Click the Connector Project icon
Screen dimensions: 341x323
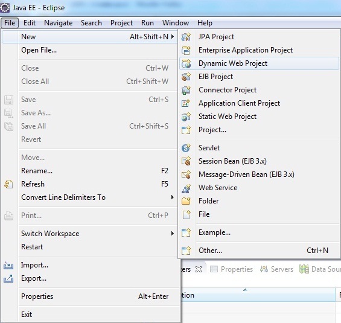point(186,90)
